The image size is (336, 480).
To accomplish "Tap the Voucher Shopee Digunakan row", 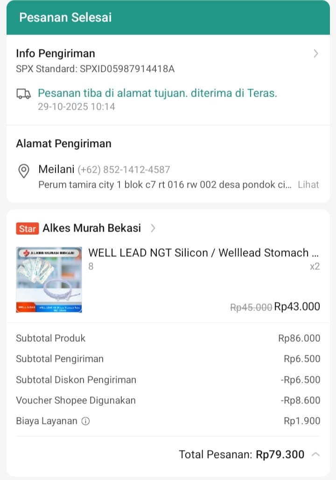I will 168,400.
